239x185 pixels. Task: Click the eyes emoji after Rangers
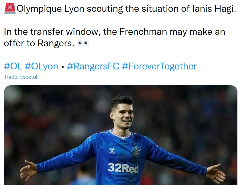point(83,43)
